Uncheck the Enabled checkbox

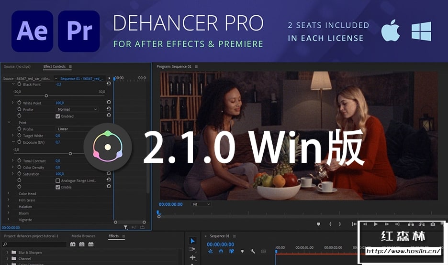click(x=58, y=116)
